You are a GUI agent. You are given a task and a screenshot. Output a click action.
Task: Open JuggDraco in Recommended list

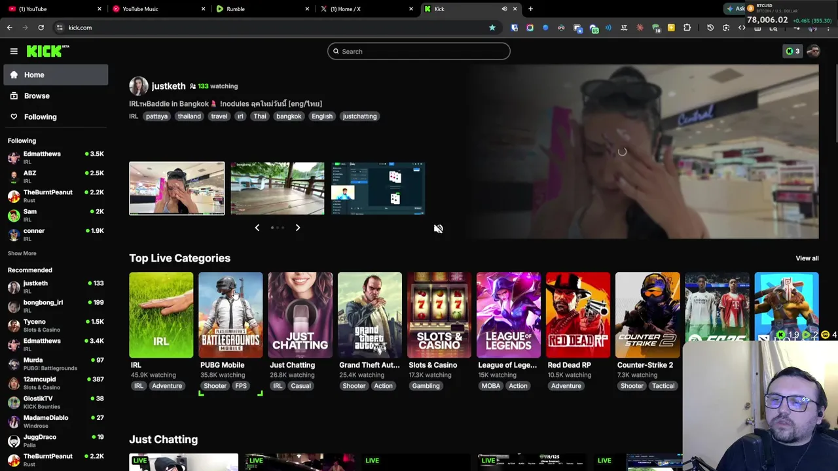[x=56, y=440]
